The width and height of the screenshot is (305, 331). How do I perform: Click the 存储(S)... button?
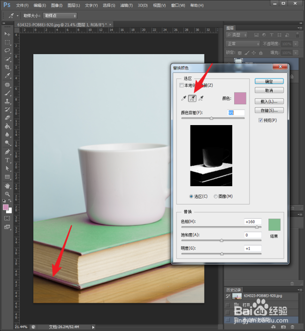pyautogui.click(x=269, y=110)
